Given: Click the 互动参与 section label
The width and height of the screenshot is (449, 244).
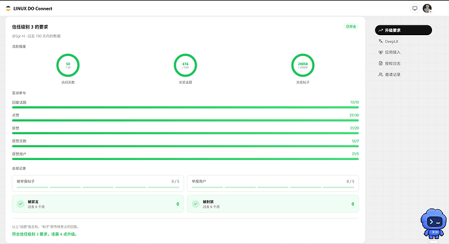Looking at the screenshot, I should (19, 93).
